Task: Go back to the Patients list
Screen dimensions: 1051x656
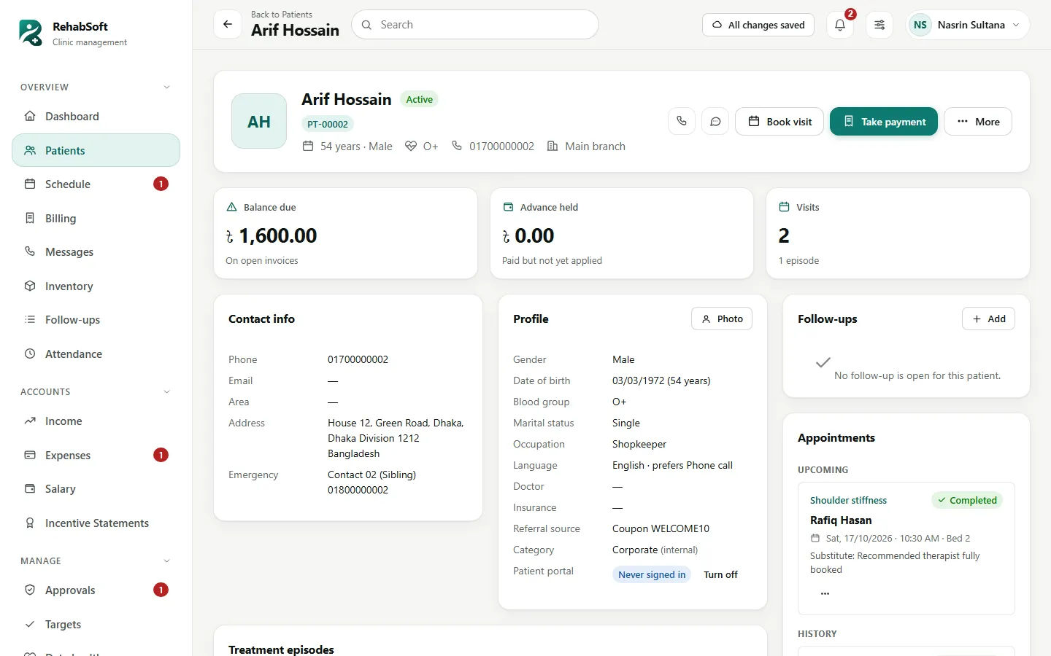Action: point(228,24)
